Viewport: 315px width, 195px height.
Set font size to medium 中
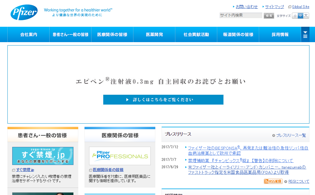pyautogui.click(x=300, y=16)
